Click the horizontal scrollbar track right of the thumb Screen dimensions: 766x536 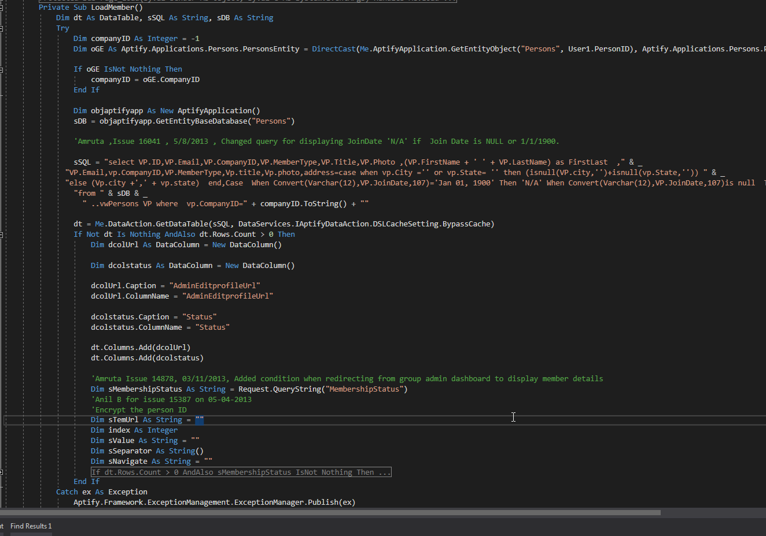(x=713, y=512)
